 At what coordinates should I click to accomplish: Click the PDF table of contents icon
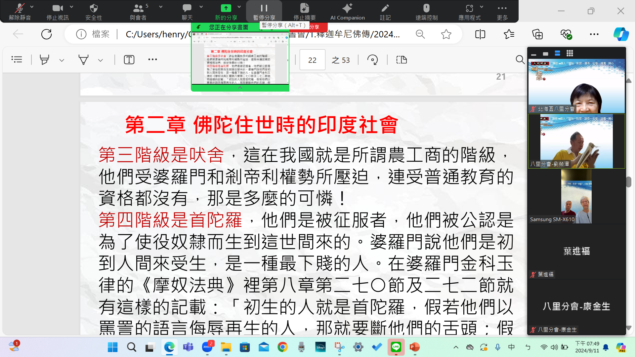pyautogui.click(x=17, y=59)
